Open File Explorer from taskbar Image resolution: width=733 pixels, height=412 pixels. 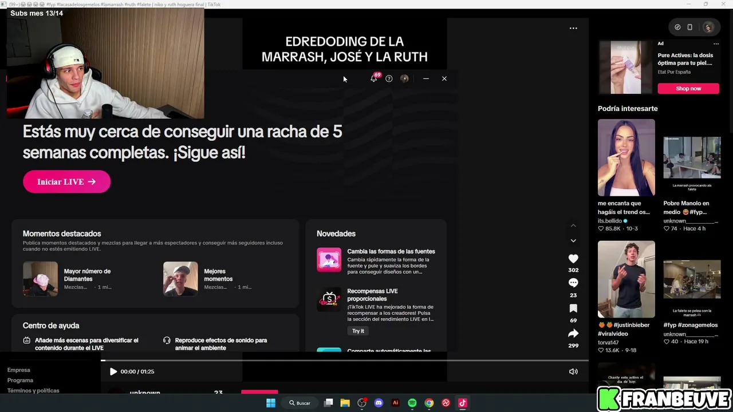click(x=345, y=403)
